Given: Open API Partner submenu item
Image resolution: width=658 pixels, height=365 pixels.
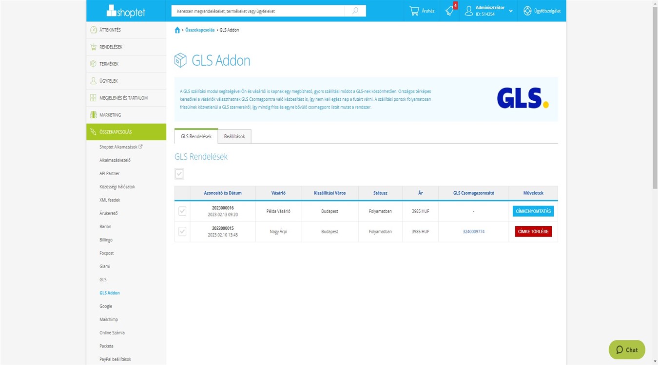Looking at the screenshot, I should (x=110, y=173).
